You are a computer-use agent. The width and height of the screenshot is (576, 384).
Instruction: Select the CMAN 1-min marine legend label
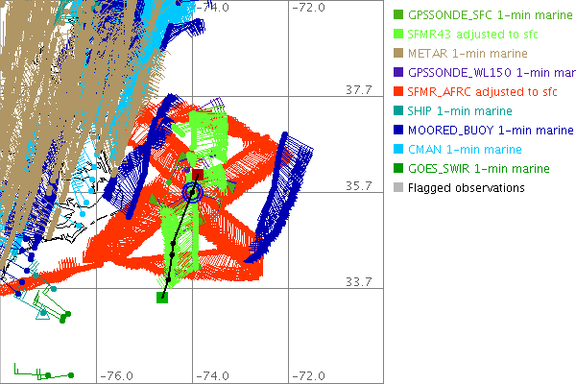pos(466,149)
